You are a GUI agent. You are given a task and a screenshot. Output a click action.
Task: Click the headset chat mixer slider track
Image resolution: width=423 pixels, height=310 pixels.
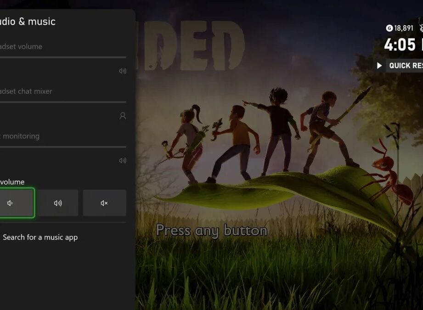63,102
